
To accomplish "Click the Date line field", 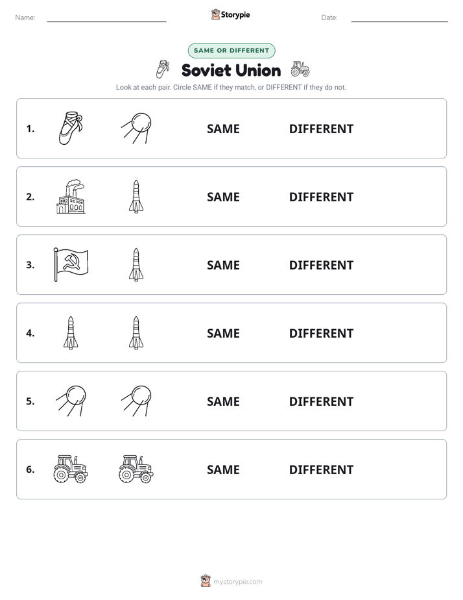I will (399, 18).
